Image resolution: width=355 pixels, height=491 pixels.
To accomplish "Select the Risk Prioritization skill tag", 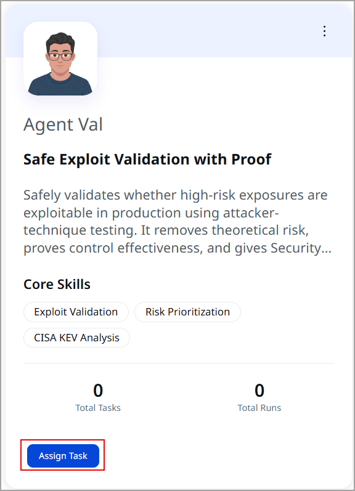I will pos(187,312).
